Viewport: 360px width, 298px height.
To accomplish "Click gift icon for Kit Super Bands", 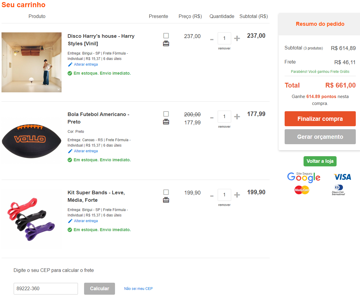I will tap(166, 200).
